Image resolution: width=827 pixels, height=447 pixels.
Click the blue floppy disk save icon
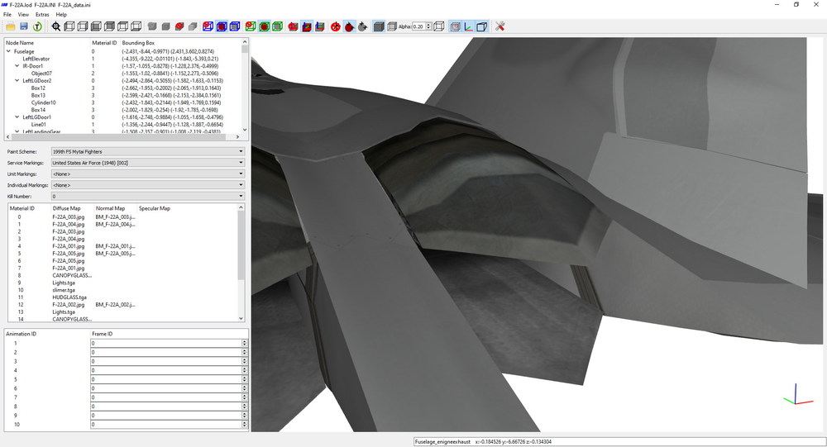click(24, 26)
